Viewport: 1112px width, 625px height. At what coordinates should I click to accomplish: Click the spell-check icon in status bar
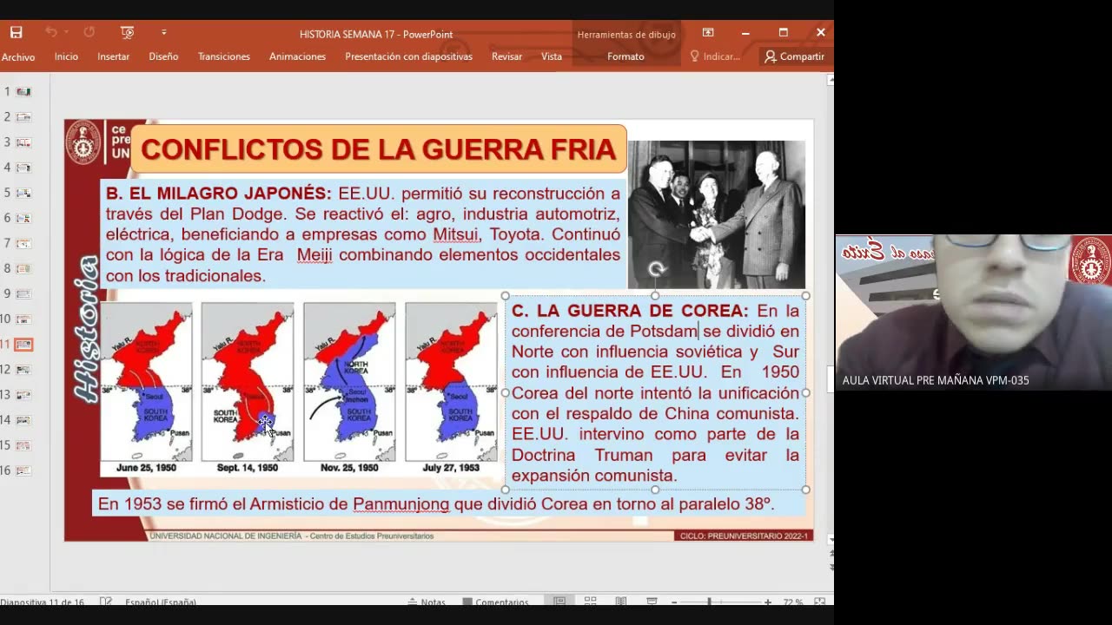[105, 602]
